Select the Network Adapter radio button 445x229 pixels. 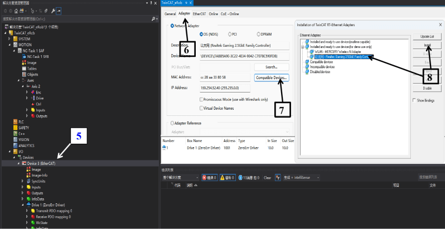pos(172,26)
